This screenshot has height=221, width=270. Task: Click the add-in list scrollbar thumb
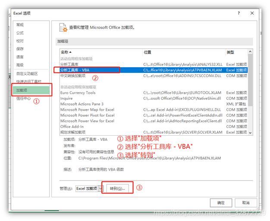(x=250, y=80)
